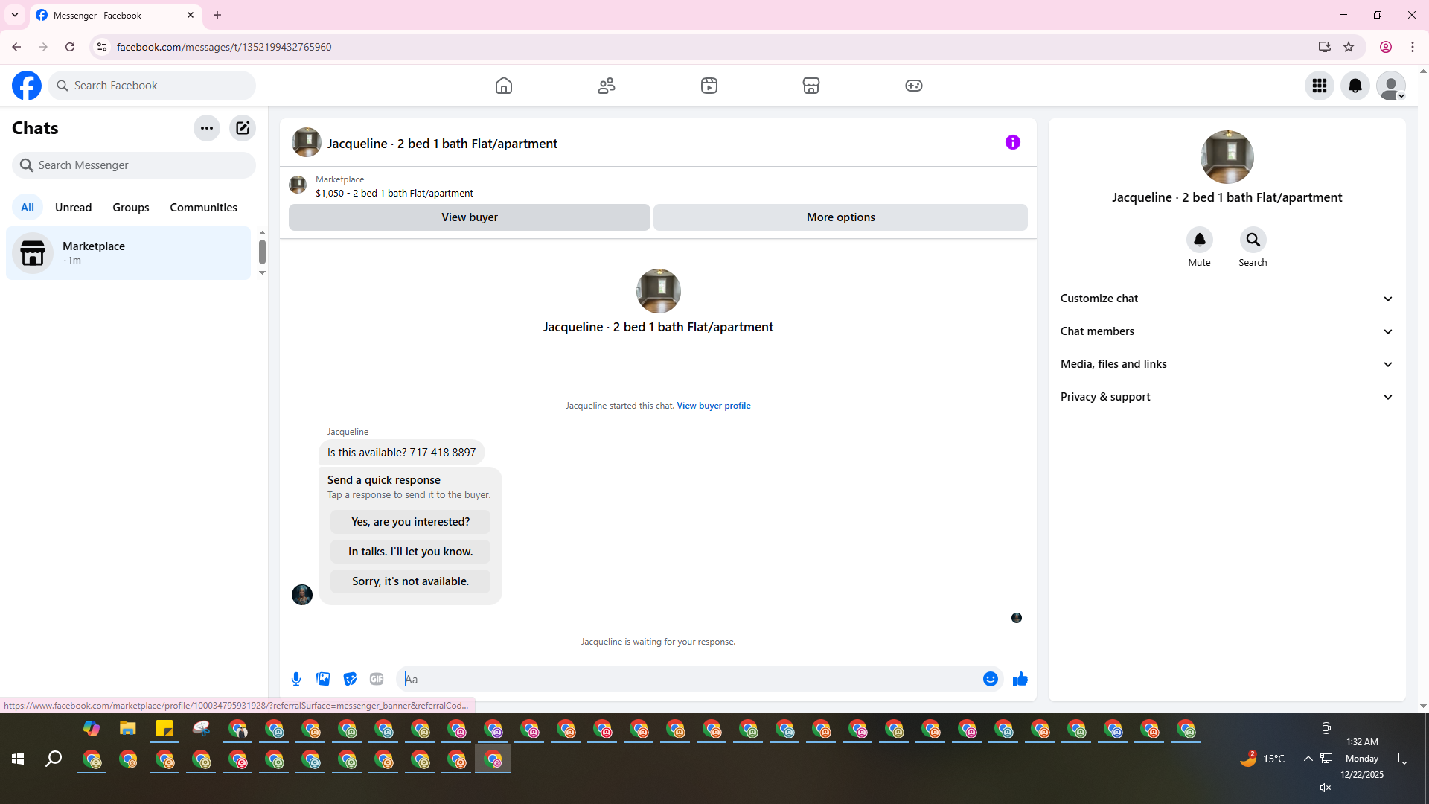Expand the Privacy & support section
The height and width of the screenshot is (804, 1429).
pos(1227,397)
